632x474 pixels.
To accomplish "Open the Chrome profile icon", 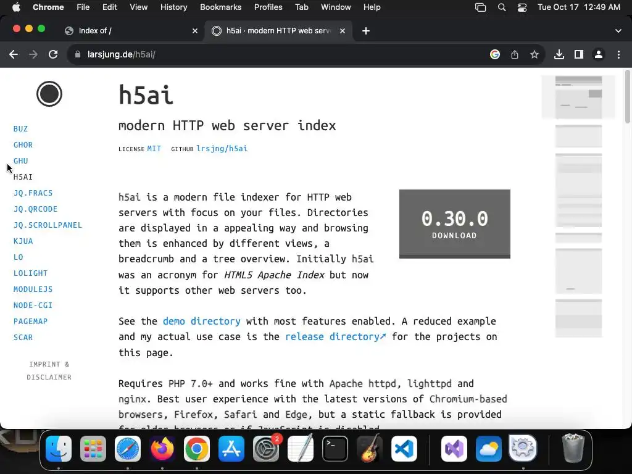I will click(599, 54).
